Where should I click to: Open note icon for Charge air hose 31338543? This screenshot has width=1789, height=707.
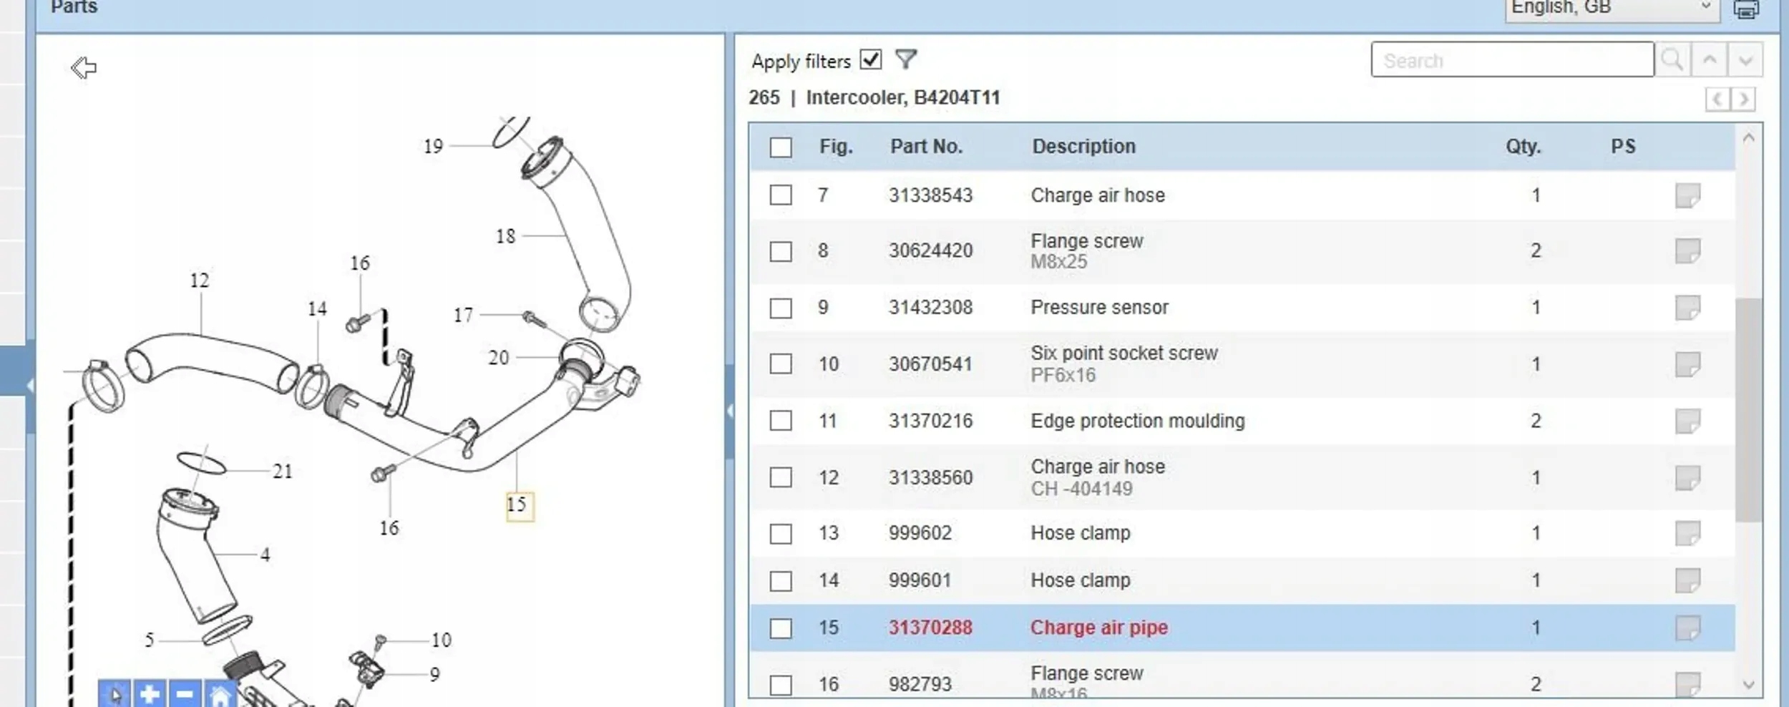click(1688, 195)
